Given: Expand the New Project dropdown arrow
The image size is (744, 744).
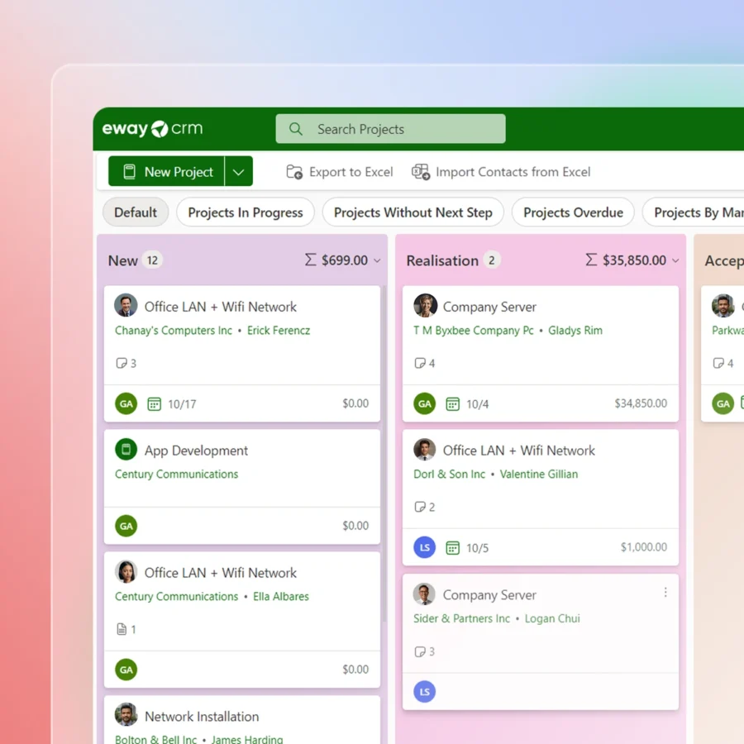Looking at the screenshot, I should [x=239, y=172].
